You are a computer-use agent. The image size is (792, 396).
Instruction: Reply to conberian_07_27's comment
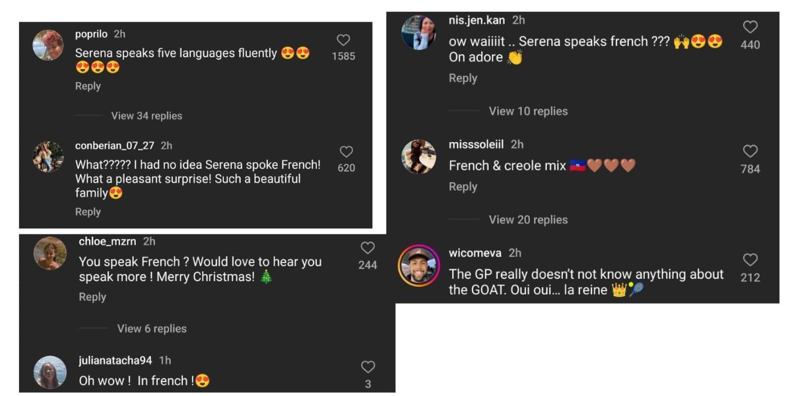coord(88,212)
